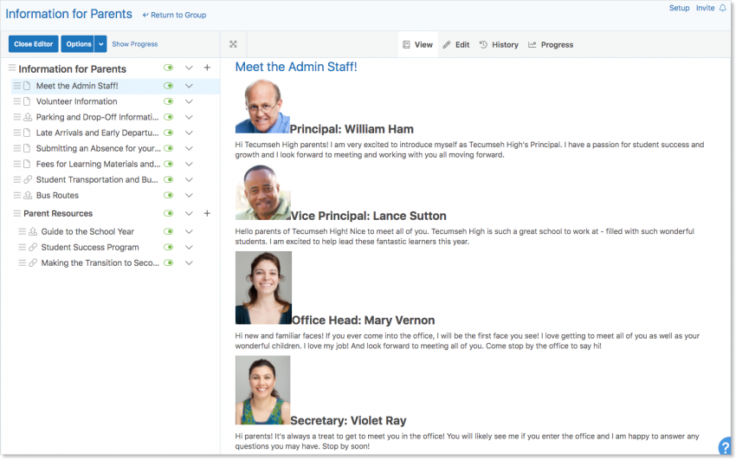Open the Options dropdown arrow

coord(101,44)
